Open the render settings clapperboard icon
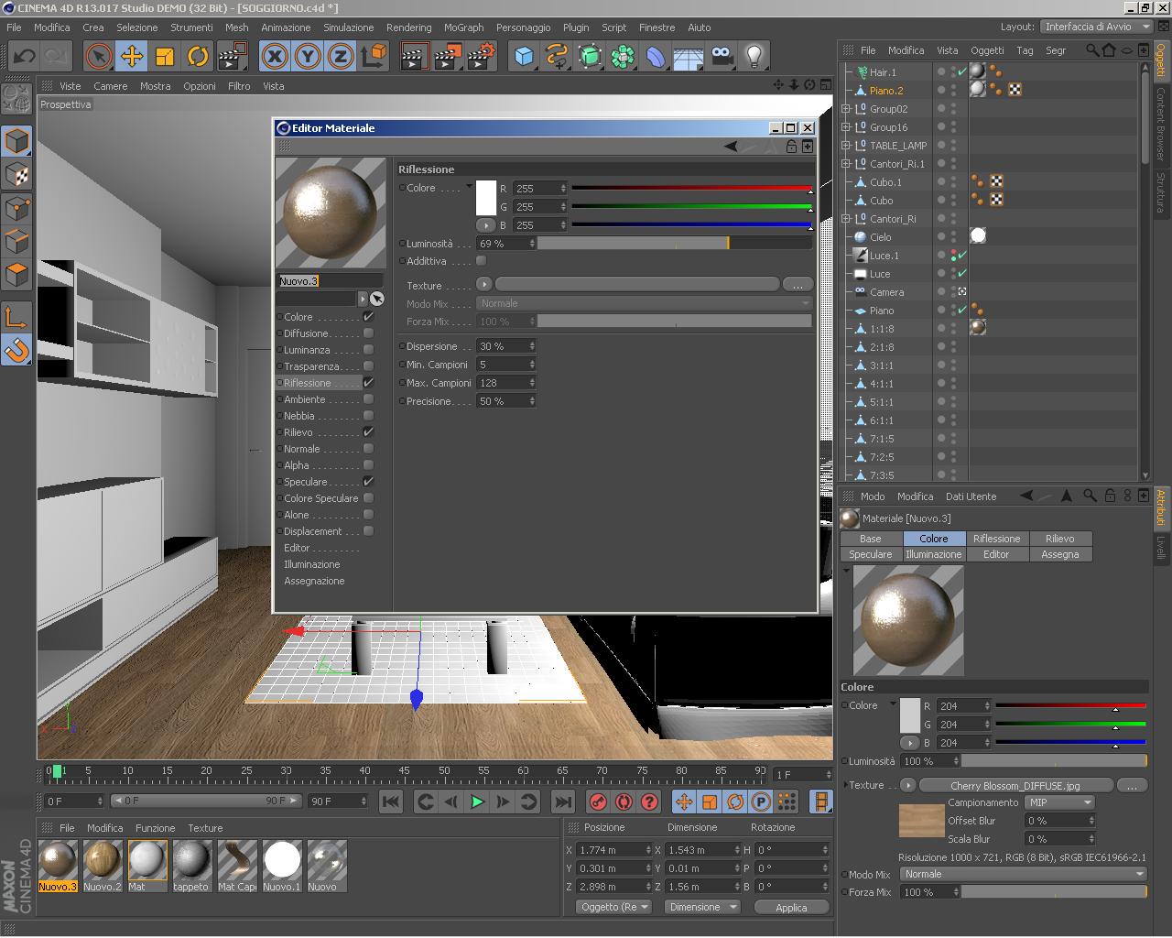 click(481, 57)
